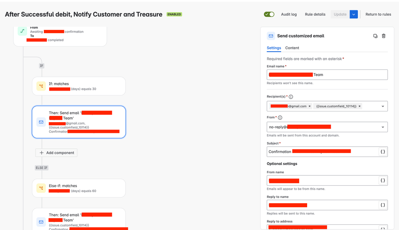Click the rule title After Successful debit
The width and height of the screenshot is (399, 230).
click(x=83, y=14)
